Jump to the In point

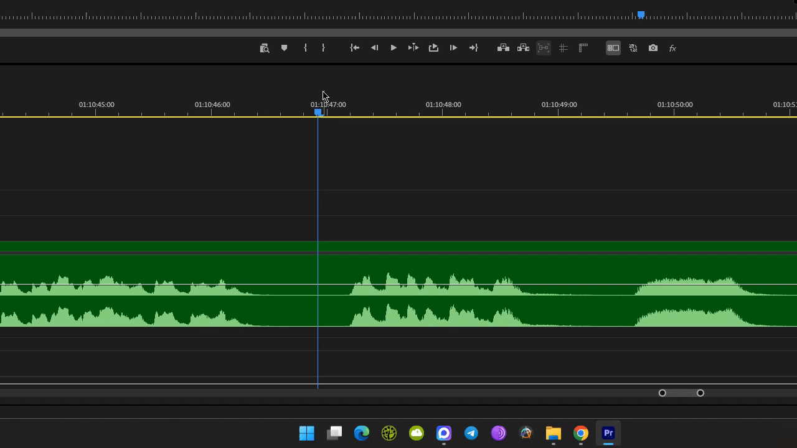click(x=354, y=48)
